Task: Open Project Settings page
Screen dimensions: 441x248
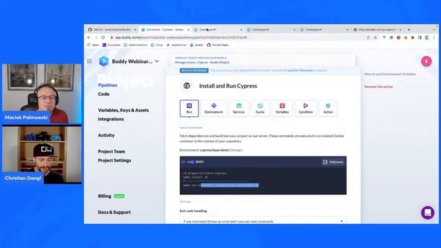Action: click(114, 161)
